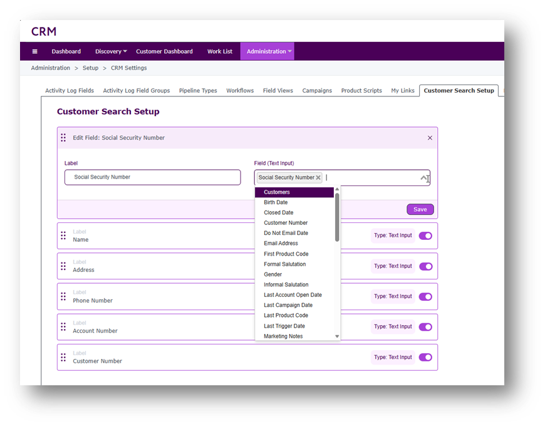Click drag handle for Customer Number row

[63, 357]
